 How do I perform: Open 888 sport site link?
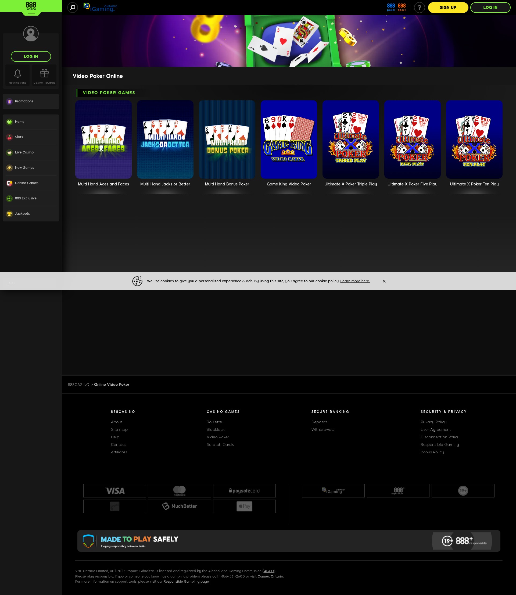coord(402,7)
